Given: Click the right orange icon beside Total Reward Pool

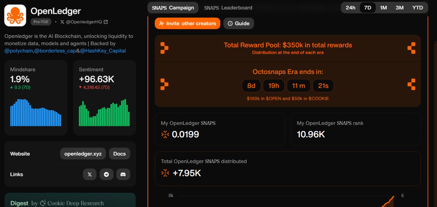Looking at the screenshot, I should click(x=411, y=48).
